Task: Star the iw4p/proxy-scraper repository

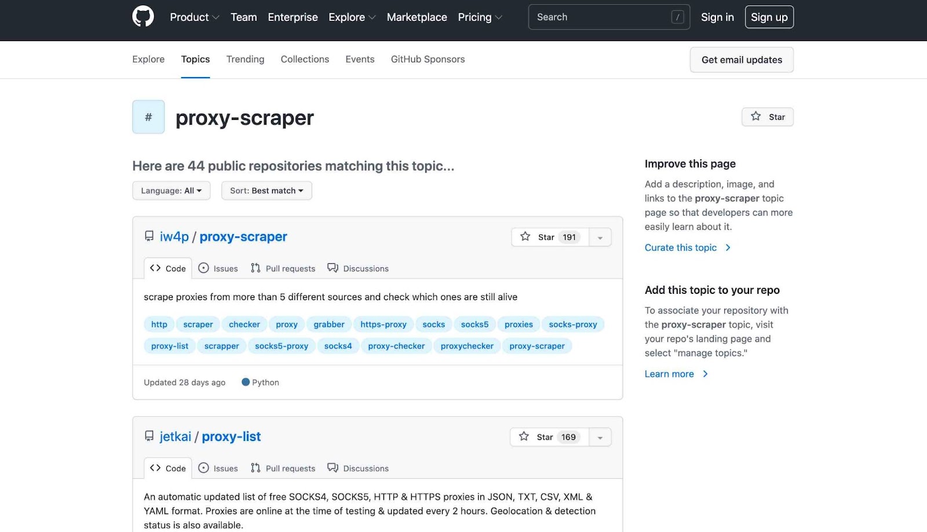Action: click(x=550, y=237)
